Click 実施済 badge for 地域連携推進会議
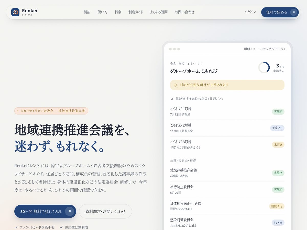307x230 pixels. click(x=278, y=173)
